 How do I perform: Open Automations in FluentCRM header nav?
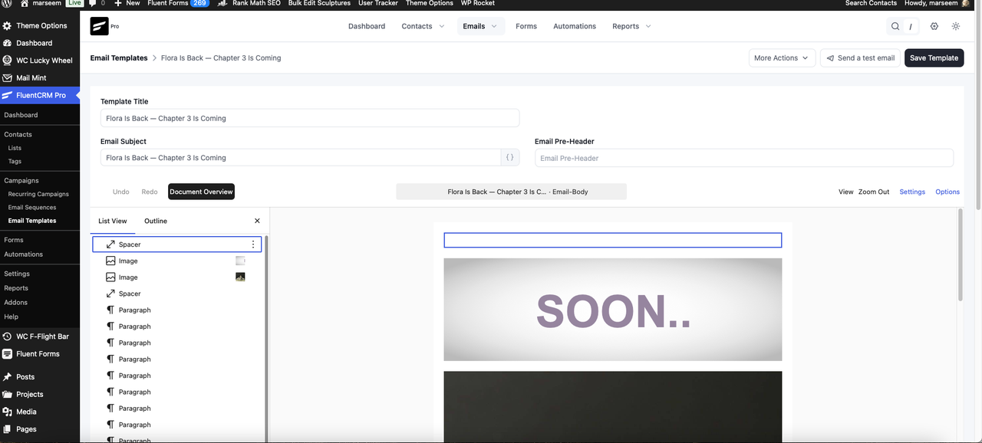tap(575, 26)
